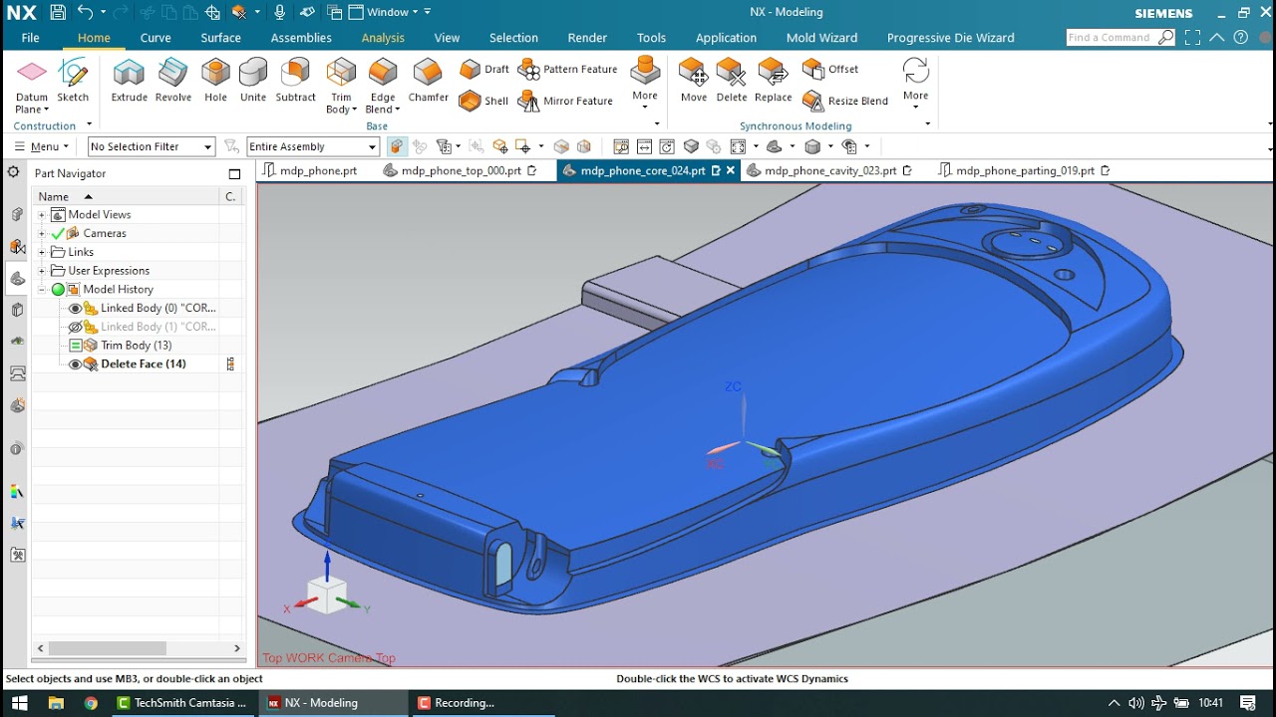This screenshot has height=717, width=1276.
Task: Open the Mold Wizard ribbon tab
Action: [x=821, y=38]
